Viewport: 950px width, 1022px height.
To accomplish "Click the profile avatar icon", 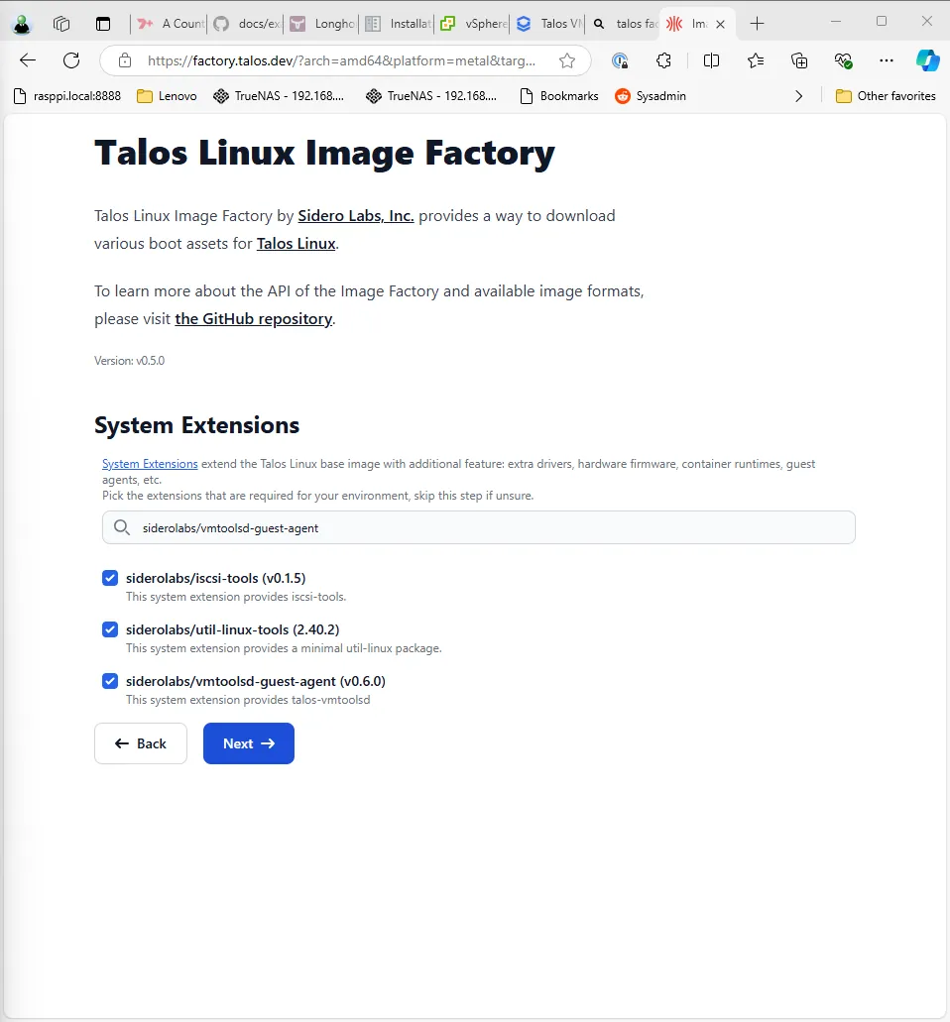I will [x=21, y=23].
